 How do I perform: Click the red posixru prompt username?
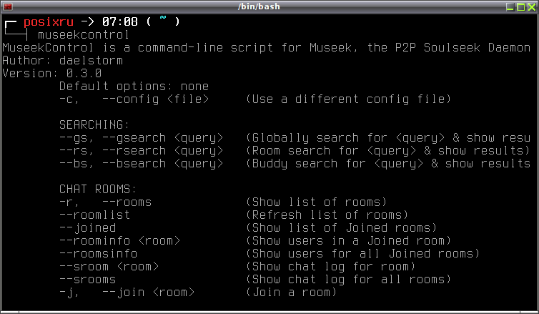point(49,22)
